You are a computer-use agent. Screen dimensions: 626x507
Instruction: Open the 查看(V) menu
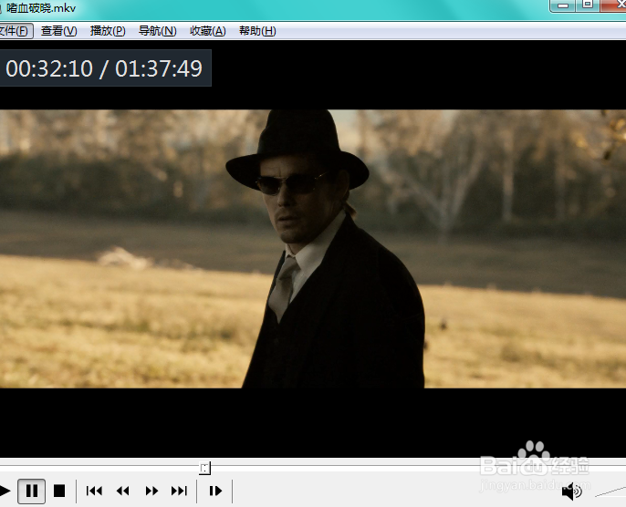click(58, 31)
